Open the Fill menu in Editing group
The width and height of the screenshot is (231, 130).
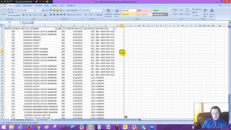(x=195, y=12)
